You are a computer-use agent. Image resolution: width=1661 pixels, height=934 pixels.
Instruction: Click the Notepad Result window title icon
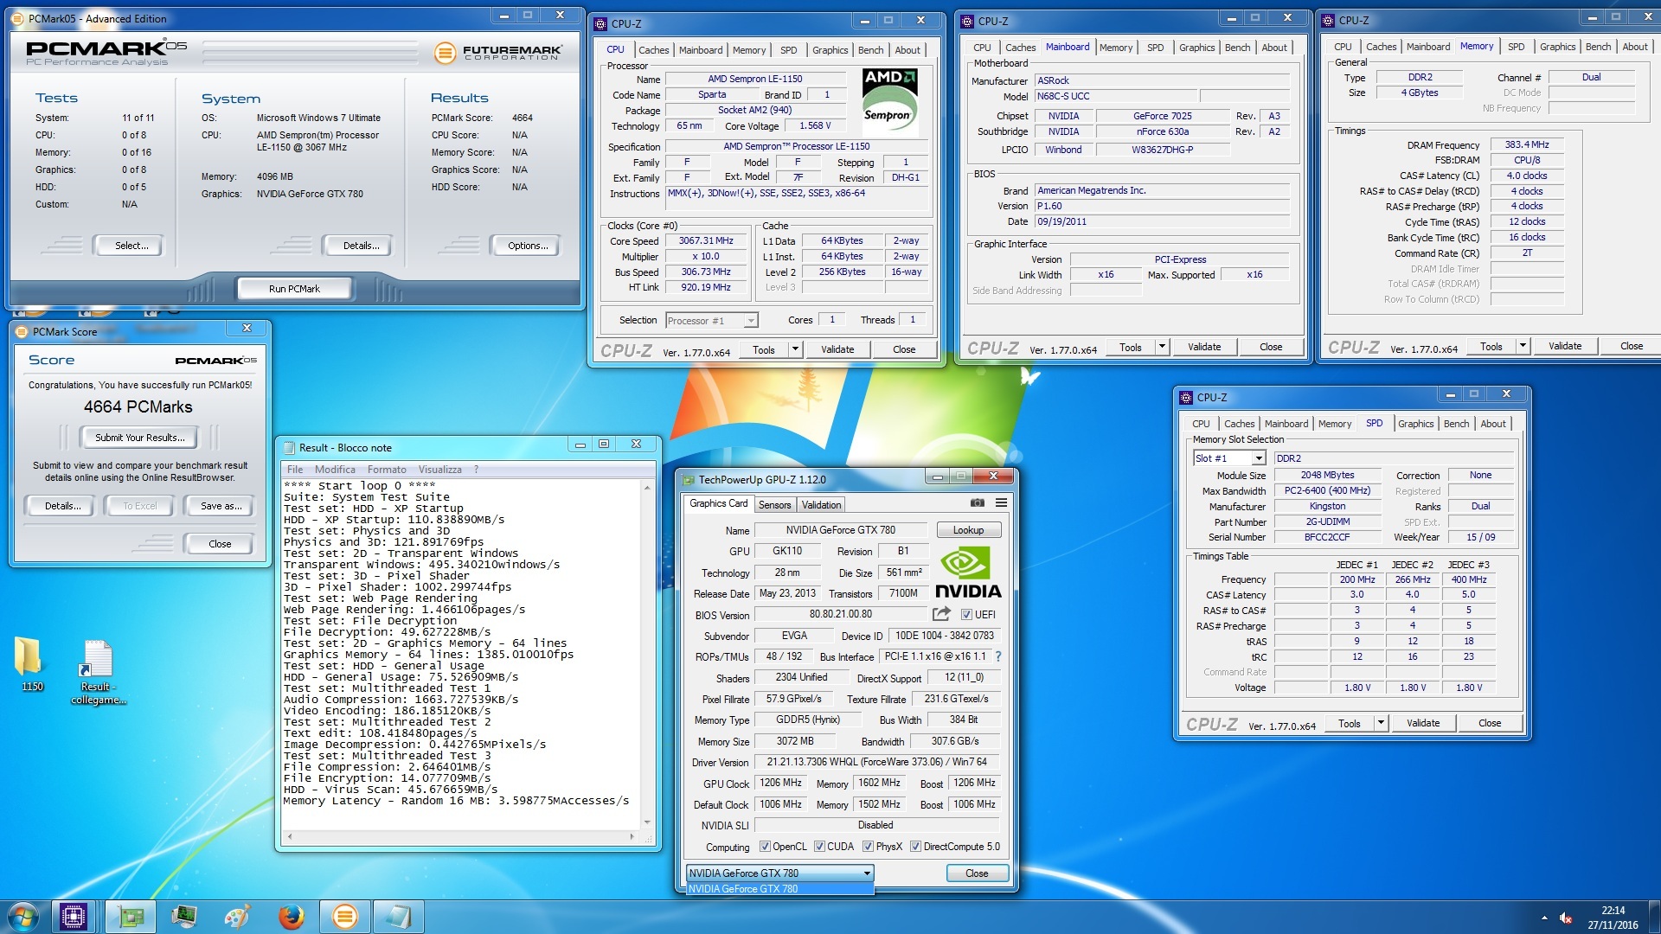290,447
